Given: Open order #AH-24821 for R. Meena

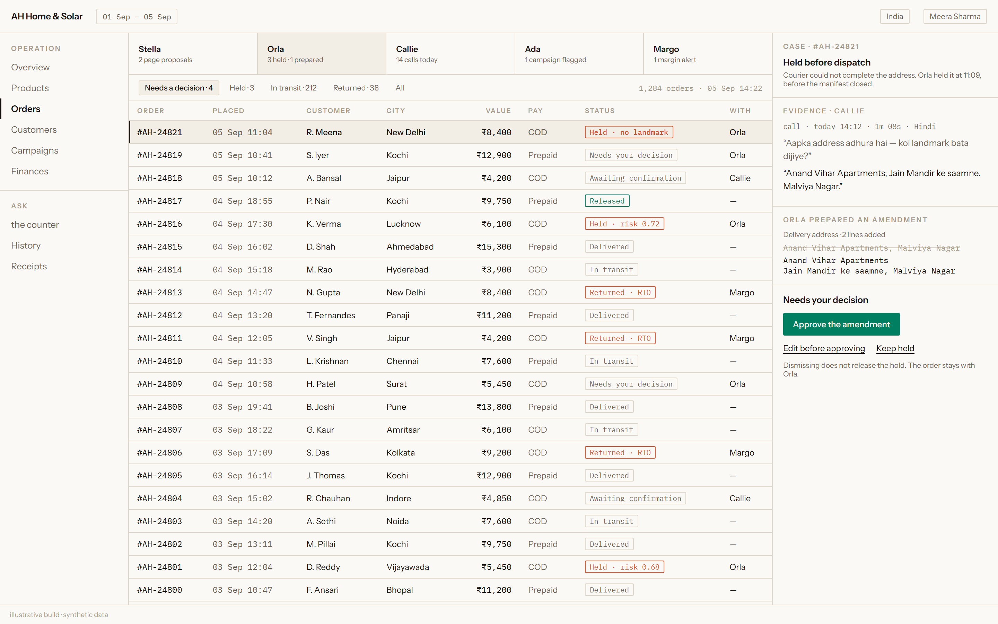Looking at the screenshot, I should coord(450,132).
